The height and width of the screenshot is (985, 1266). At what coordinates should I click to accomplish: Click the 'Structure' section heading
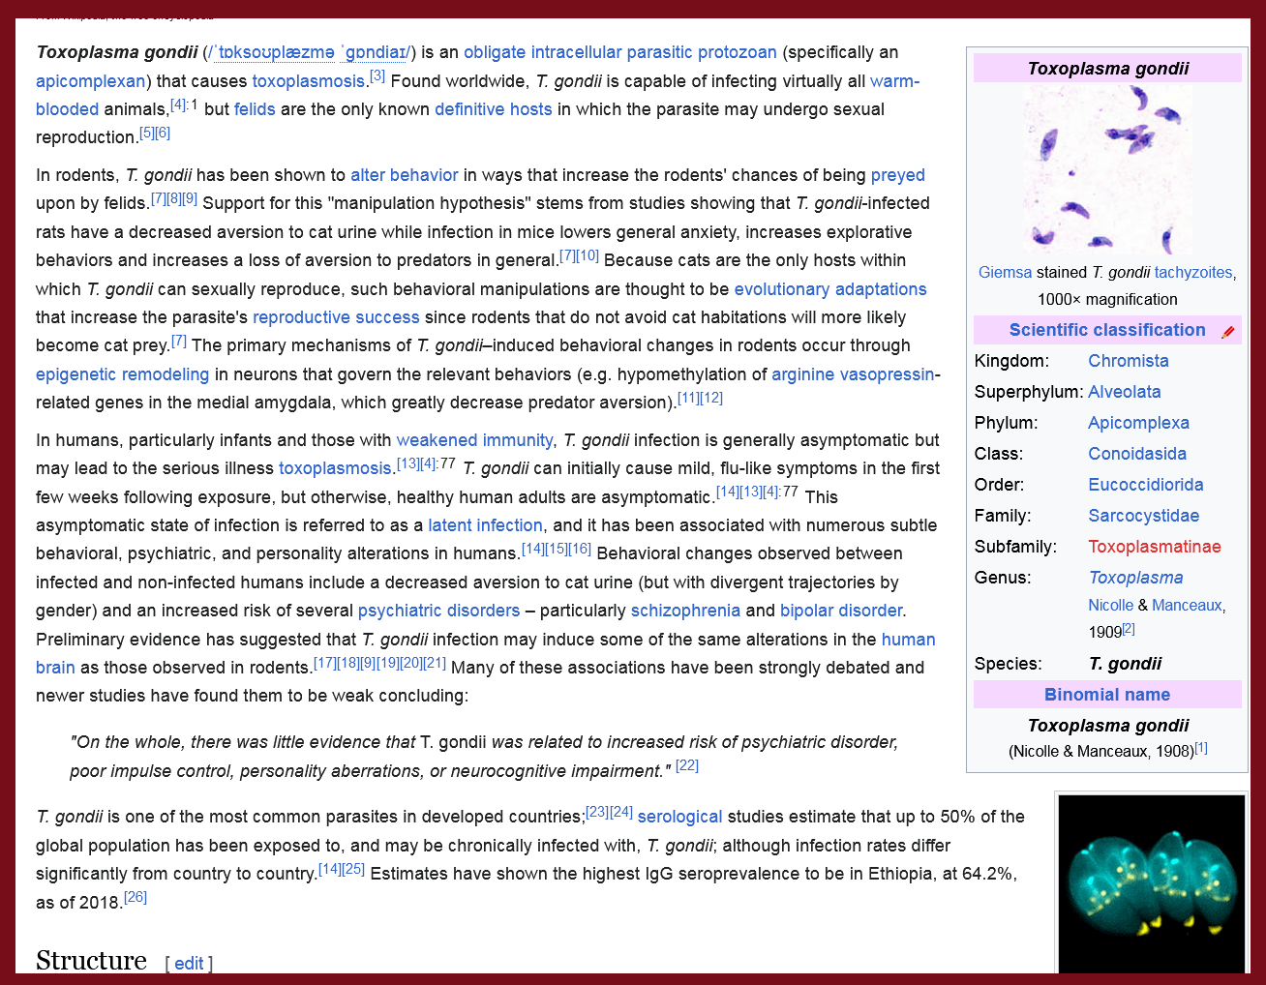pos(91,960)
